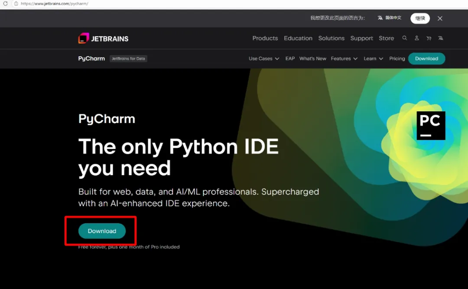This screenshot has height=289, width=468.
Task: Expand the Use Cases dropdown
Action: [264, 58]
